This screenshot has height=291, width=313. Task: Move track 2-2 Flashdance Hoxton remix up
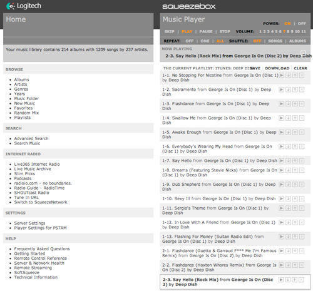[x=295, y=265]
